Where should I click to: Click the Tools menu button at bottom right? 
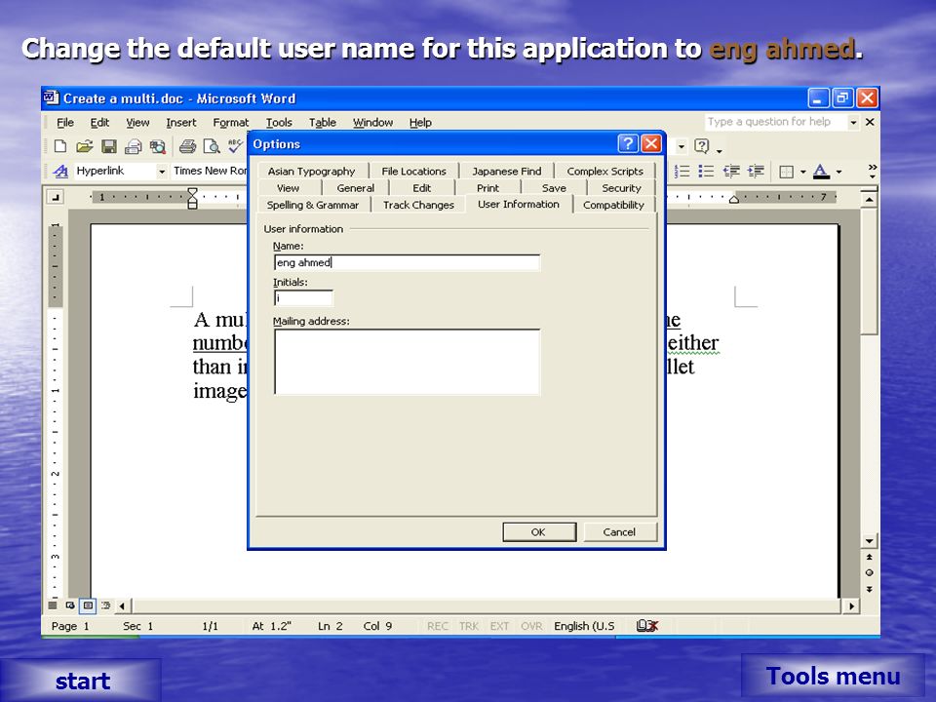click(833, 676)
